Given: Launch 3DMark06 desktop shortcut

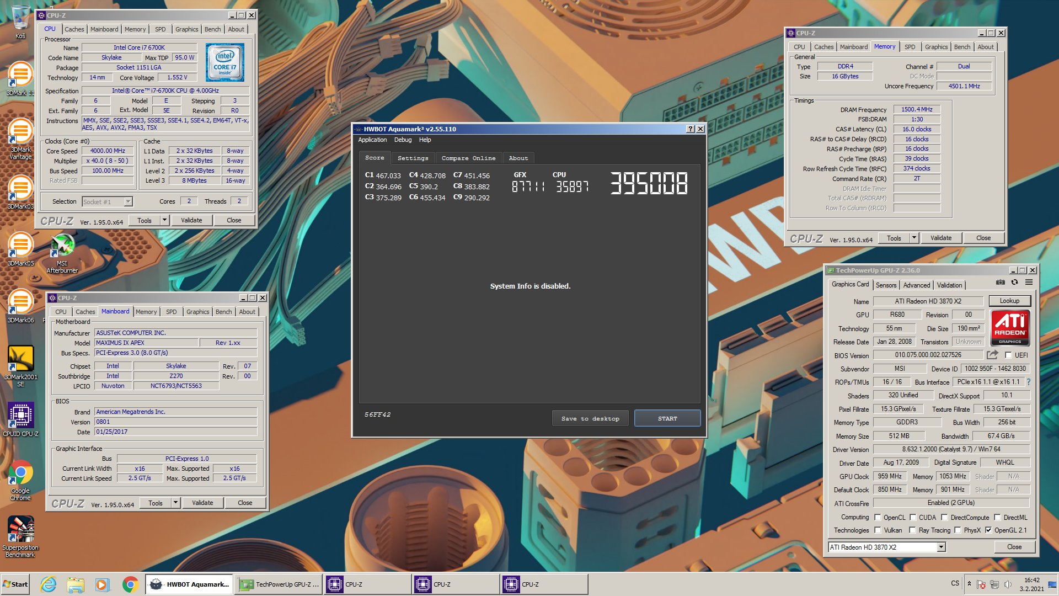Looking at the screenshot, I should tap(20, 306).
